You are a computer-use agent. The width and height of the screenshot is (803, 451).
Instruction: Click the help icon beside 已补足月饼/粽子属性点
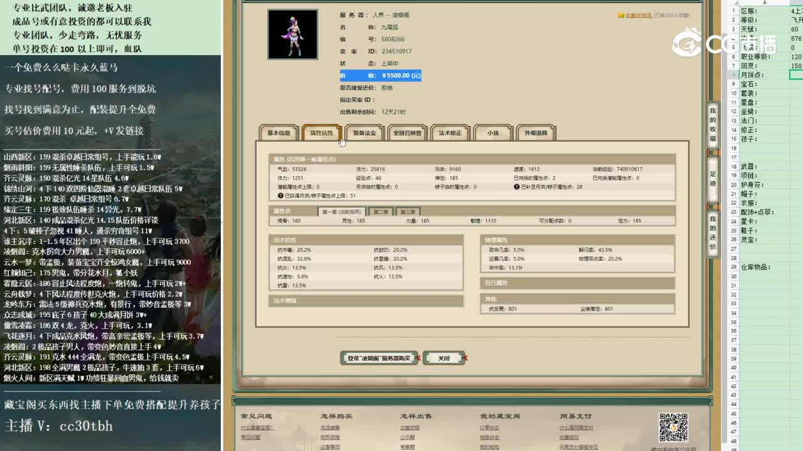pos(516,187)
